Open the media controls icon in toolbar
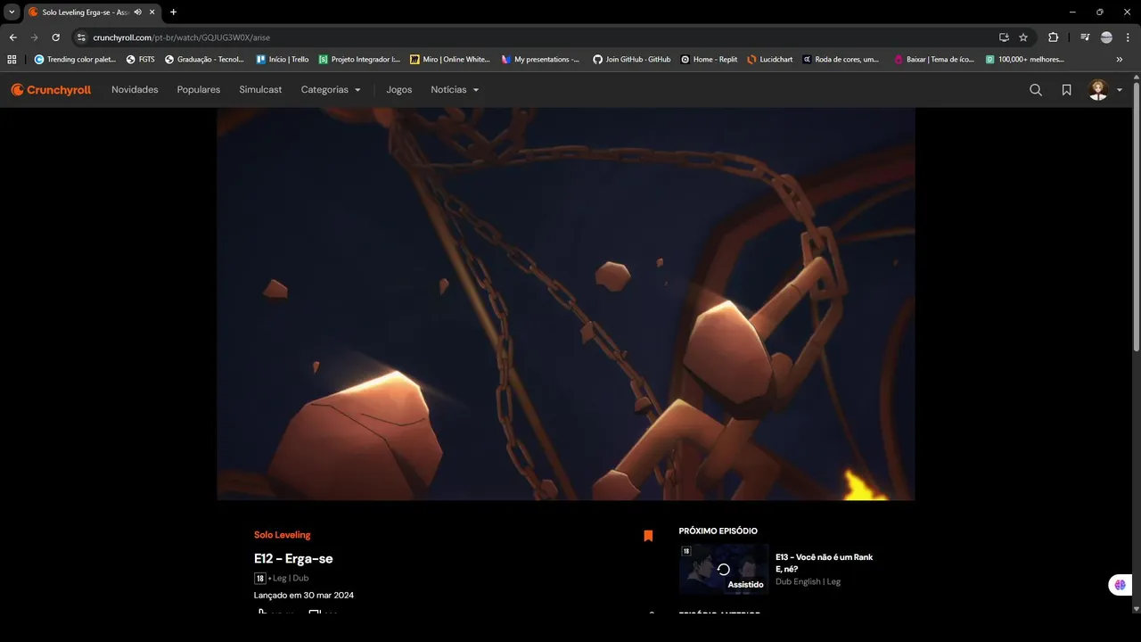1141x642 pixels. 1085,37
